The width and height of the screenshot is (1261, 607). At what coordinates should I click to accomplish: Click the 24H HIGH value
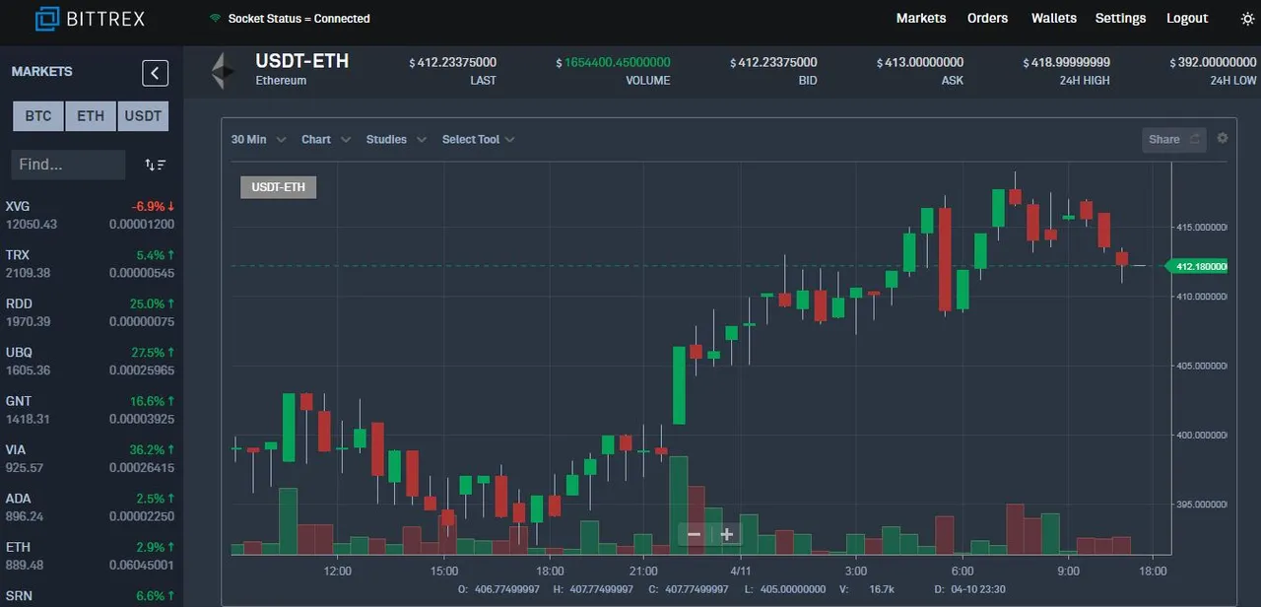pos(1067,62)
